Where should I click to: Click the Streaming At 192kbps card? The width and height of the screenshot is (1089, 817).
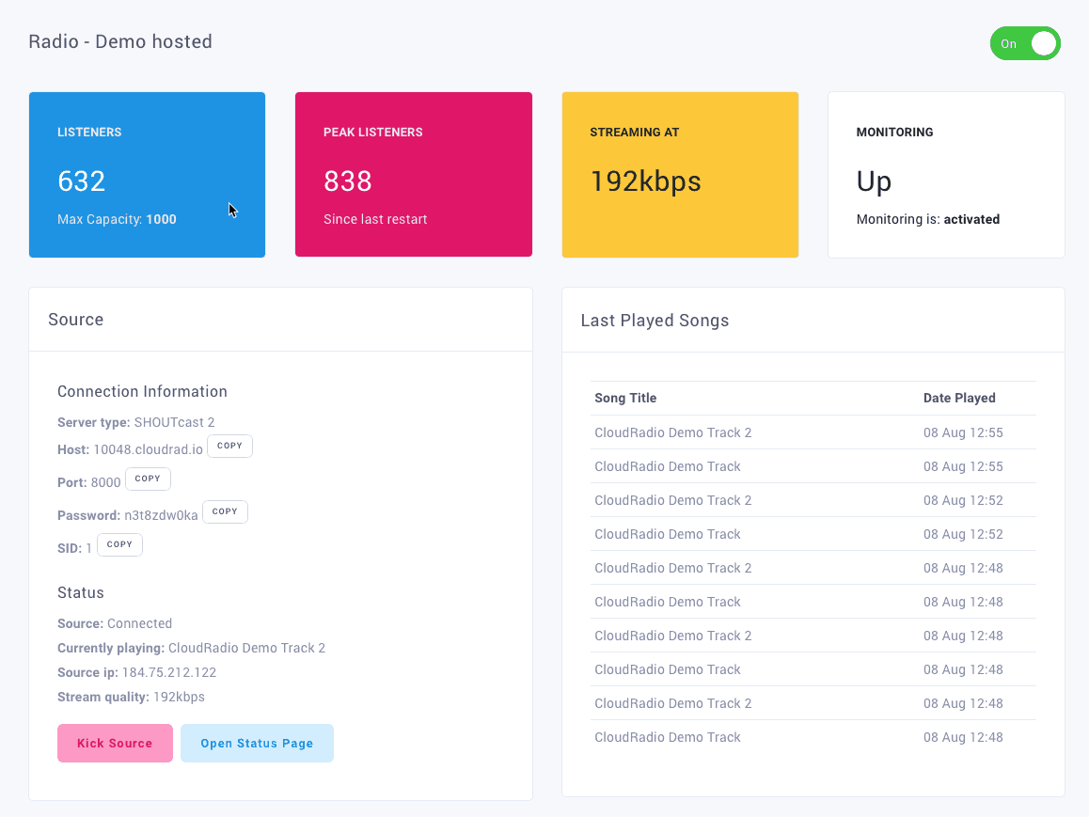[680, 174]
